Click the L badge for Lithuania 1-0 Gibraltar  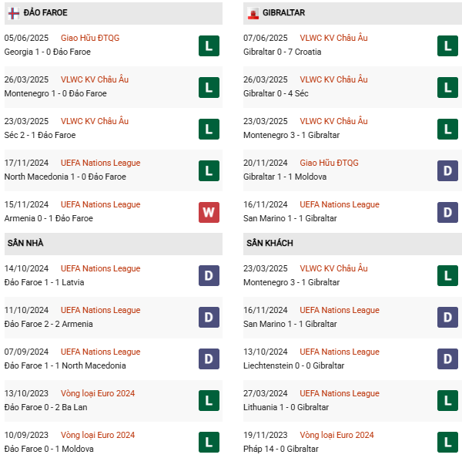(448, 401)
